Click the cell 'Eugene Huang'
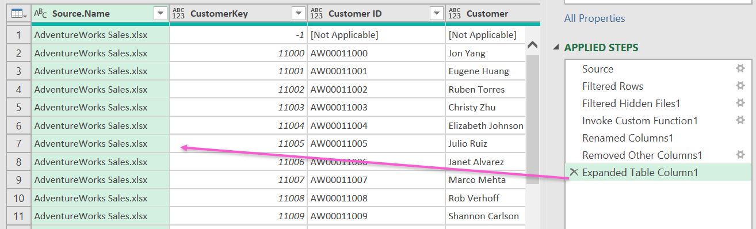 point(485,71)
